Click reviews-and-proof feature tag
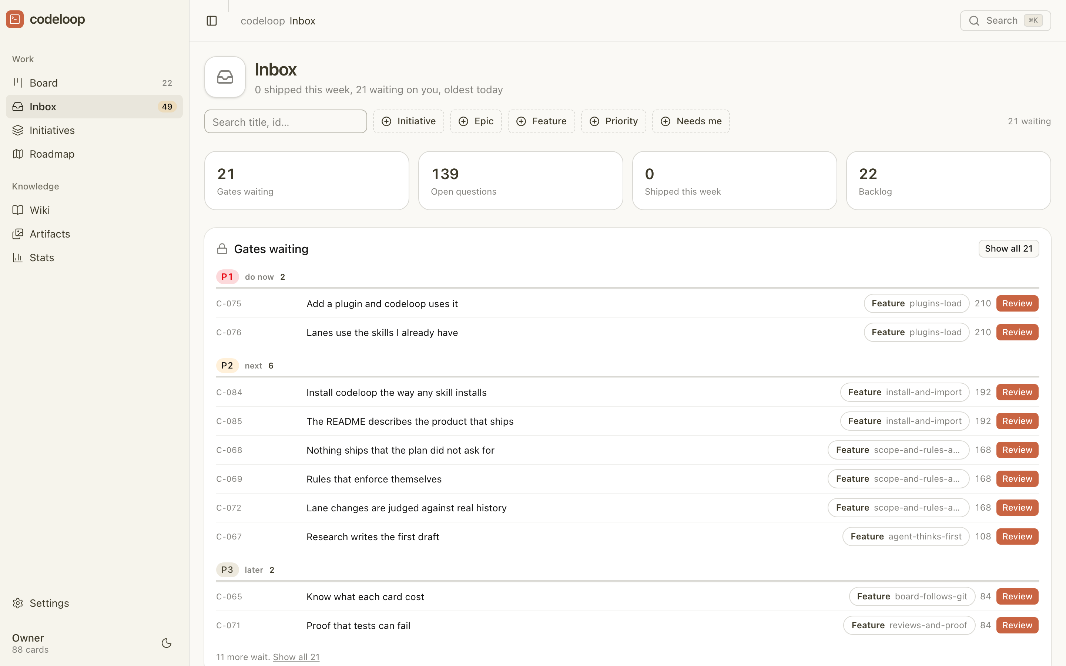Image resolution: width=1066 pixels, height=666 pixels. (909, 625)
